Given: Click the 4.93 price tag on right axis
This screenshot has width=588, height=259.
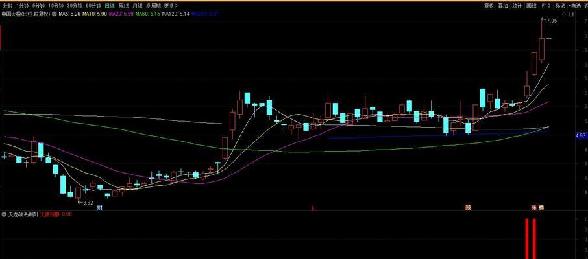Looking at the screenshot, I should click(581, 135).
